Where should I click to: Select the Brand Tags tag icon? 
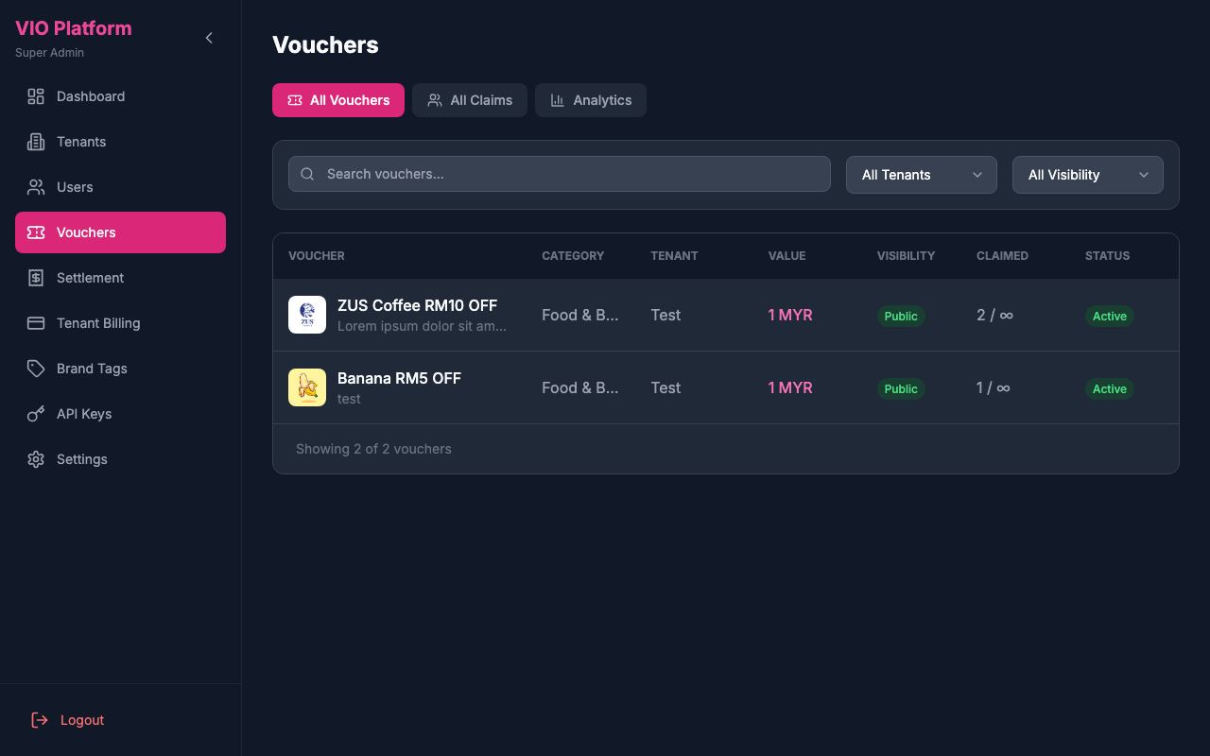point(34,368)
